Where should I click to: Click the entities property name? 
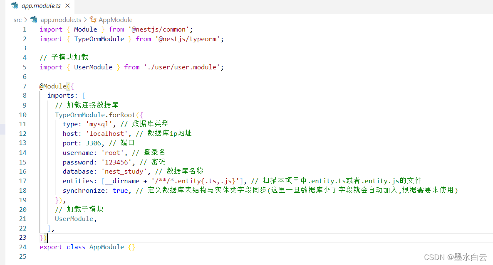click(78, 181)
